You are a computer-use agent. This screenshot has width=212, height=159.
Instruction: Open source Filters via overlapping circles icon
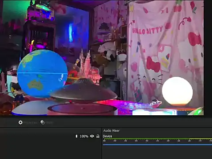(42, 122)
